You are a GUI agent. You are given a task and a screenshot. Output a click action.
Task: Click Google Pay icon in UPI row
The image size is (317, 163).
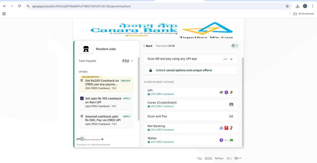pyautogui.click(x=221, y=92)
